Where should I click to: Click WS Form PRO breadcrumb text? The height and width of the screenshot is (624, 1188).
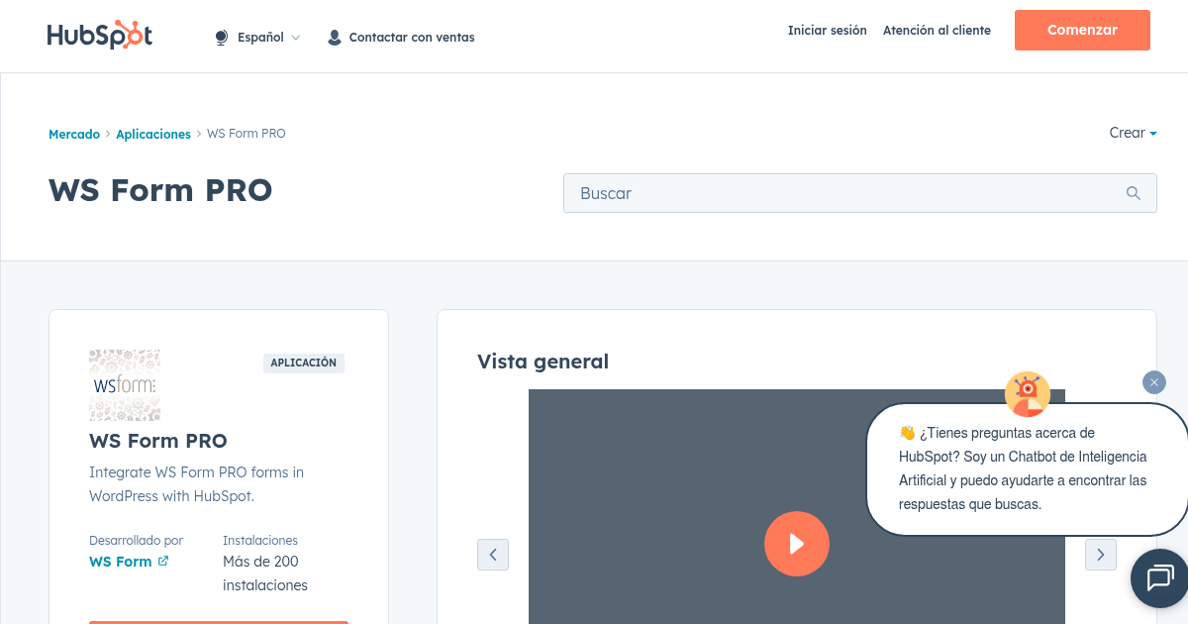point(247,134)
